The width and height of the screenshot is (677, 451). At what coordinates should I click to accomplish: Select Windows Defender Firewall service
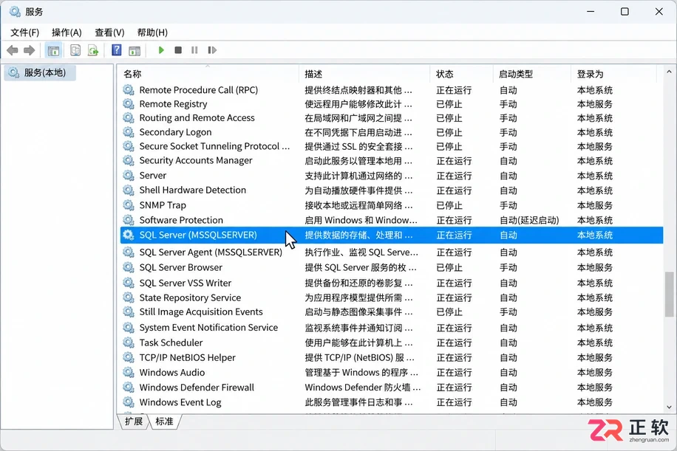(391, 388)
